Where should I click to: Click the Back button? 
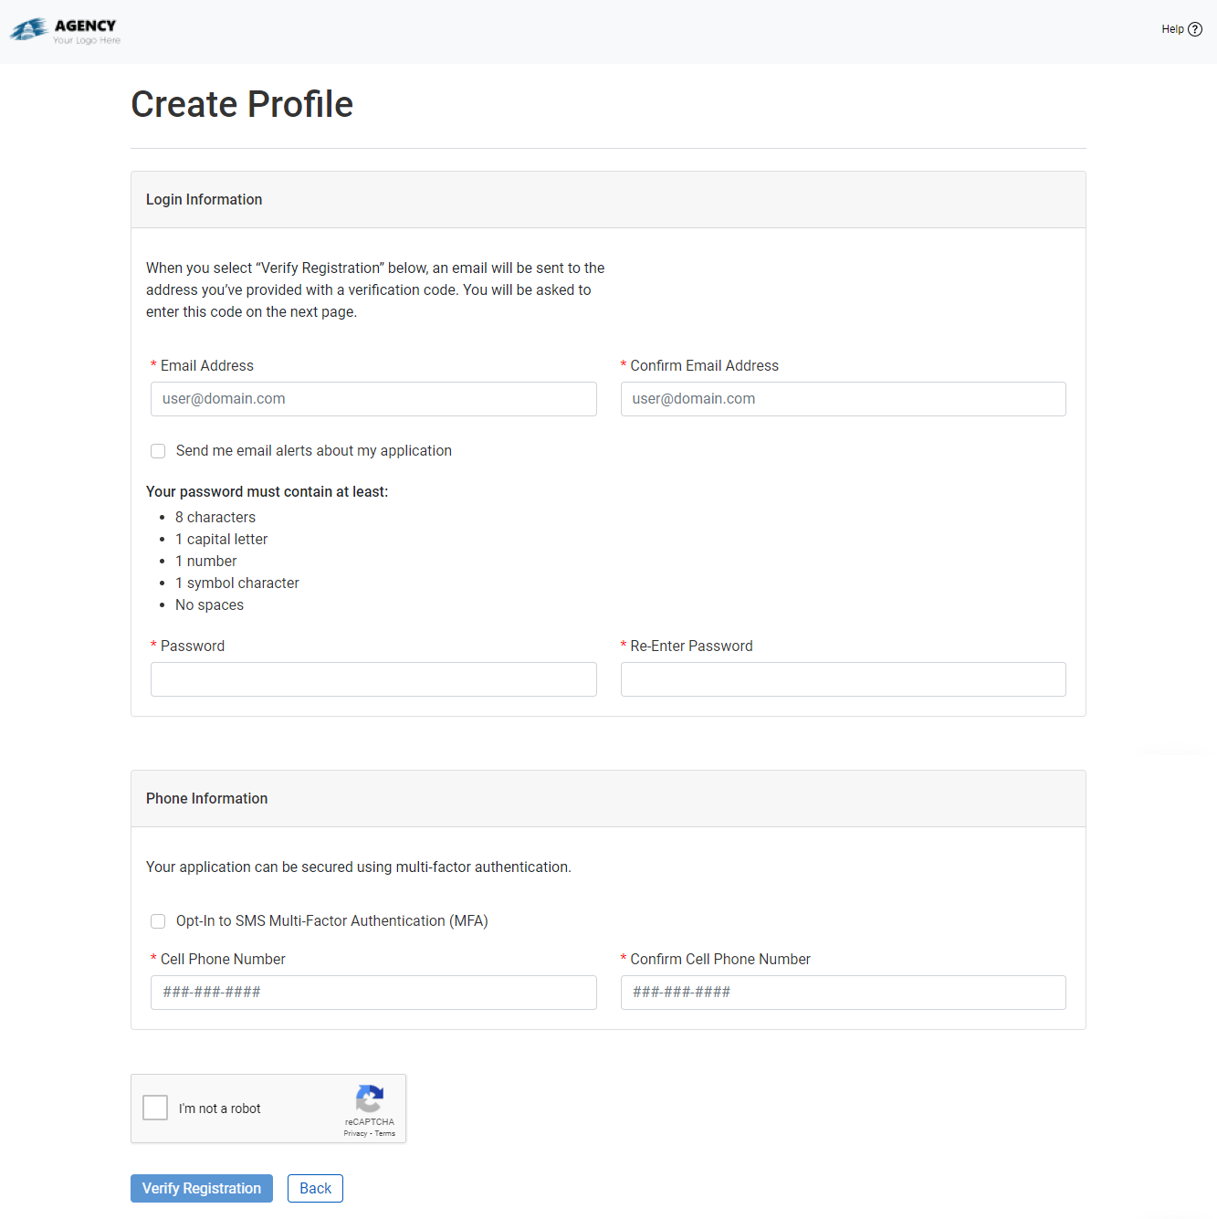pyautogui.click(x=315, y=1188)
